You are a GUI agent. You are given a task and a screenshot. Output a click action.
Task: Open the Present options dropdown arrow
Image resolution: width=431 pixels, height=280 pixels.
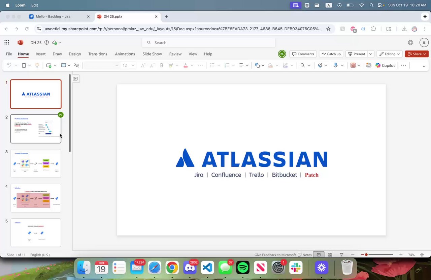point(371,54)
